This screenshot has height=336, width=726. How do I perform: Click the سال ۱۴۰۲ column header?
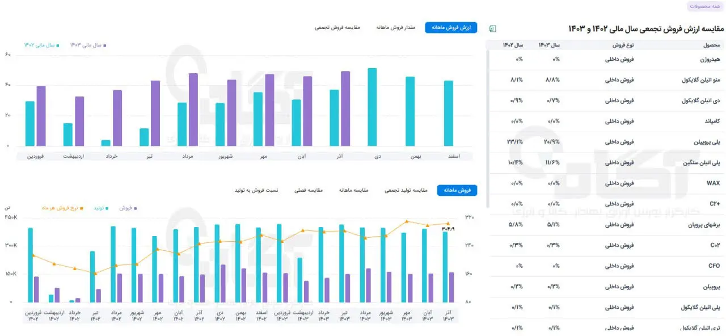(513, 45)
